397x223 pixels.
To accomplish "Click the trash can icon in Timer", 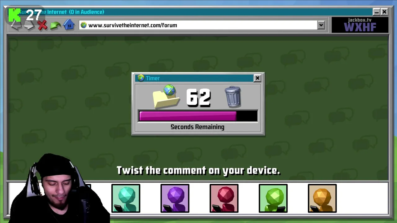I will 233,97.
